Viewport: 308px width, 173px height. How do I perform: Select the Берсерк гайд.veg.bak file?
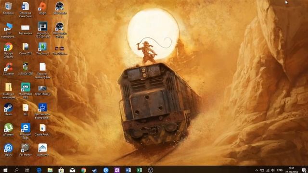pos(42,71)
